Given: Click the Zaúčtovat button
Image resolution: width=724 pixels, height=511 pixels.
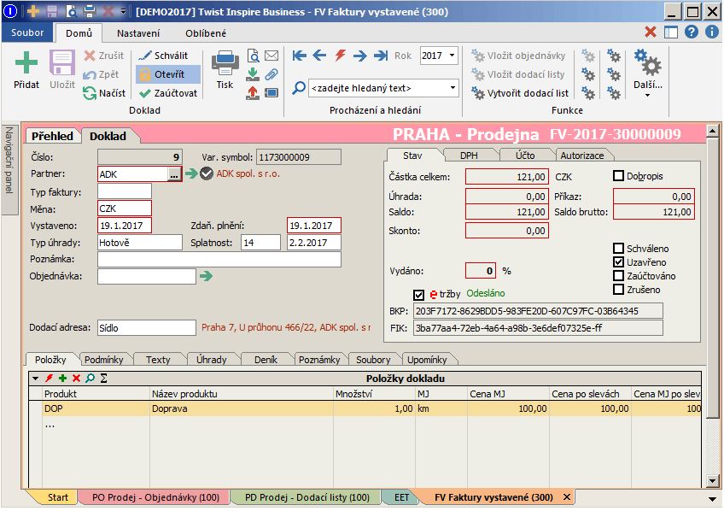Looking at the screenshot, I should pos(168,93).
